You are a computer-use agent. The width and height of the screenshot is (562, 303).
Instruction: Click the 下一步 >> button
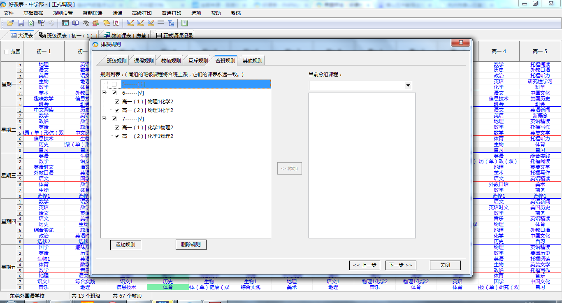(x=400, y=265)
